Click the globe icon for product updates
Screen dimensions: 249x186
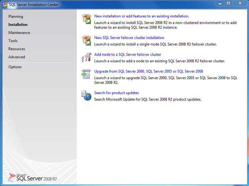point(86,96)
